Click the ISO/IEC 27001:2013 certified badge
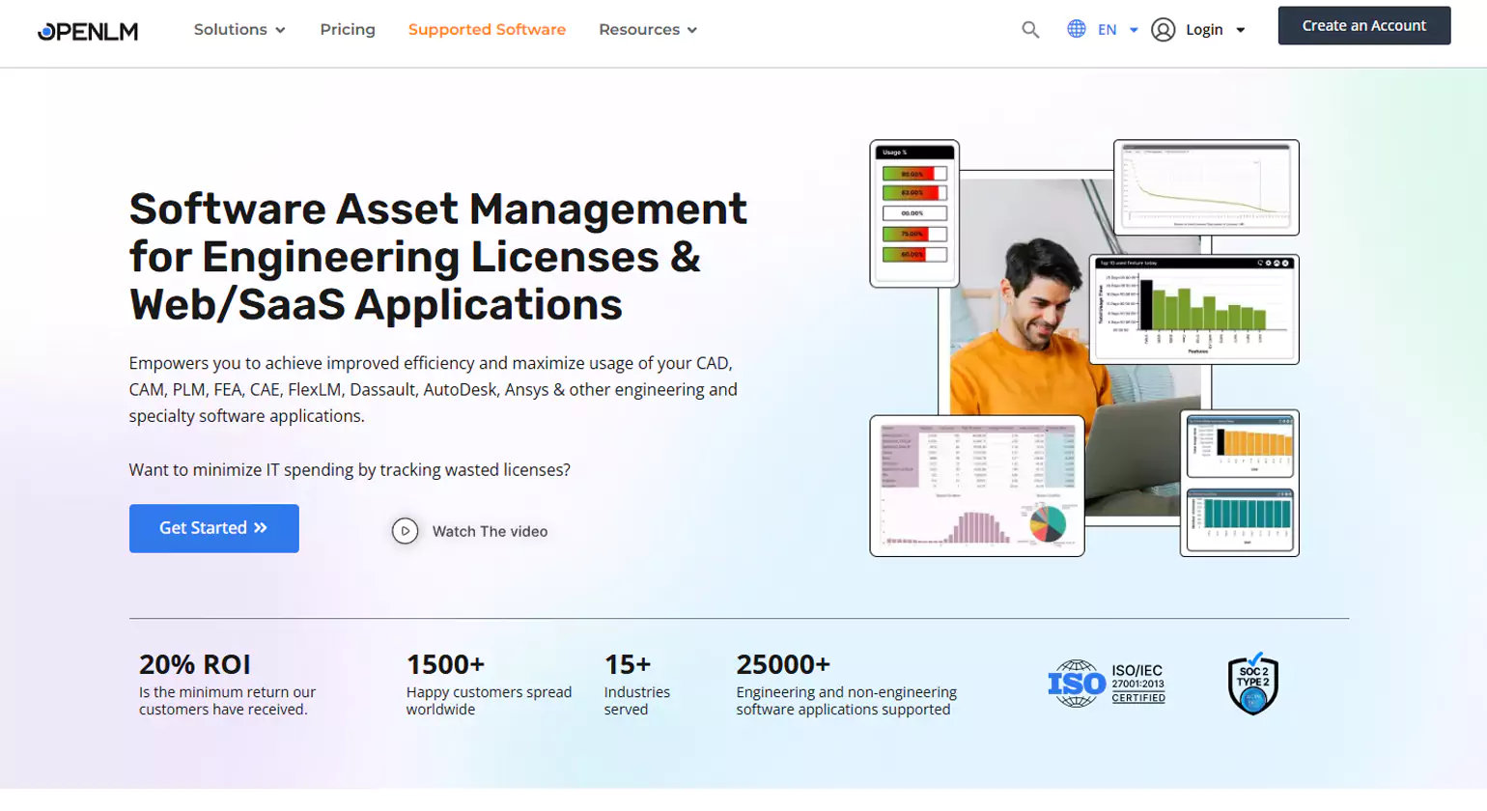Viewport: 1487px width, 811px height. pos(1107,684)
